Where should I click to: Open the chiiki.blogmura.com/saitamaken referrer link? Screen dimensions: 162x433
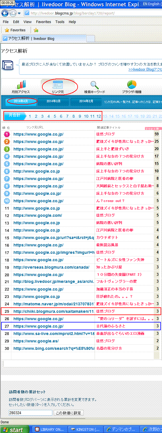[54, 311]
